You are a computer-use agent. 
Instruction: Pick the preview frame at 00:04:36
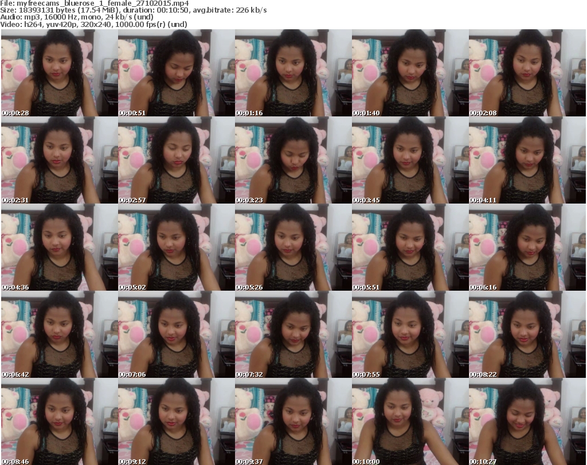(59, 247)
